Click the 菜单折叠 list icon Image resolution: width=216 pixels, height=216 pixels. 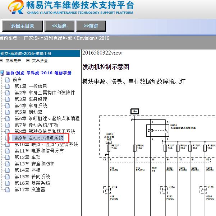coord(28,60)
